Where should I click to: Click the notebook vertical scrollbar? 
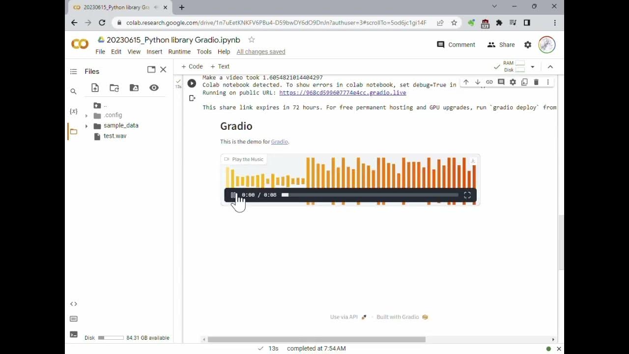point(561,243)
